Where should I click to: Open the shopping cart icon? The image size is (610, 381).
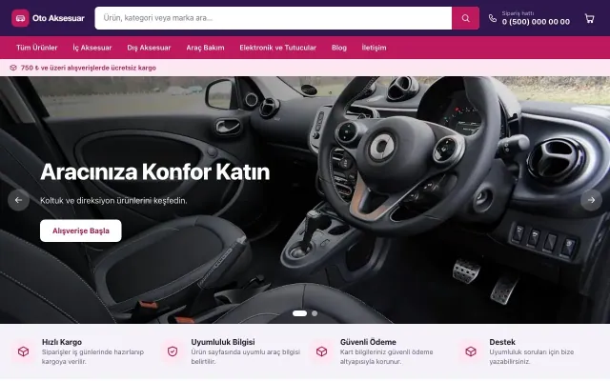tap(589, 18)
